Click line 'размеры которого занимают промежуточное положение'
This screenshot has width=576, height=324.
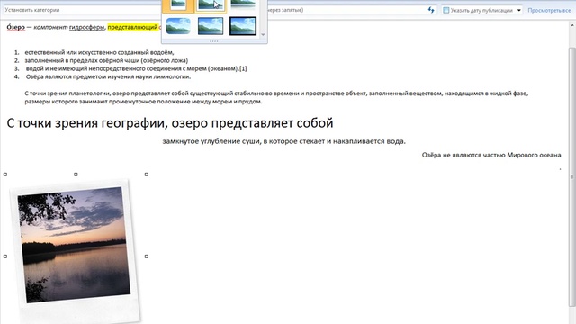coord(143,102)
